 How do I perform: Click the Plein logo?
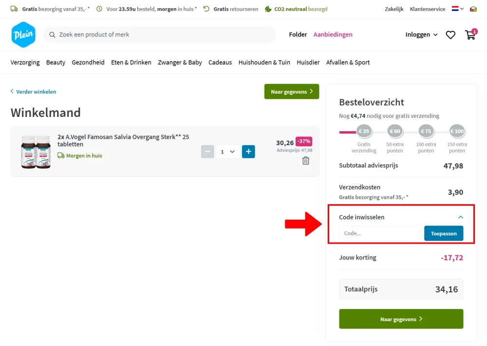click(x=23, y=35)
